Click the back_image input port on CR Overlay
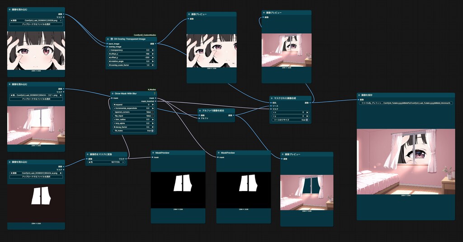Viewport: 463px width, 242px height. pyautogui.click(x=107, y=44)
